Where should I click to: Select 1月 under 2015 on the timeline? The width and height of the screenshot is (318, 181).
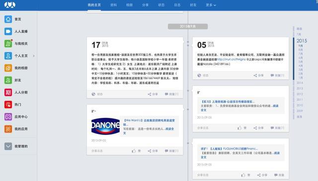pos(301,78)
